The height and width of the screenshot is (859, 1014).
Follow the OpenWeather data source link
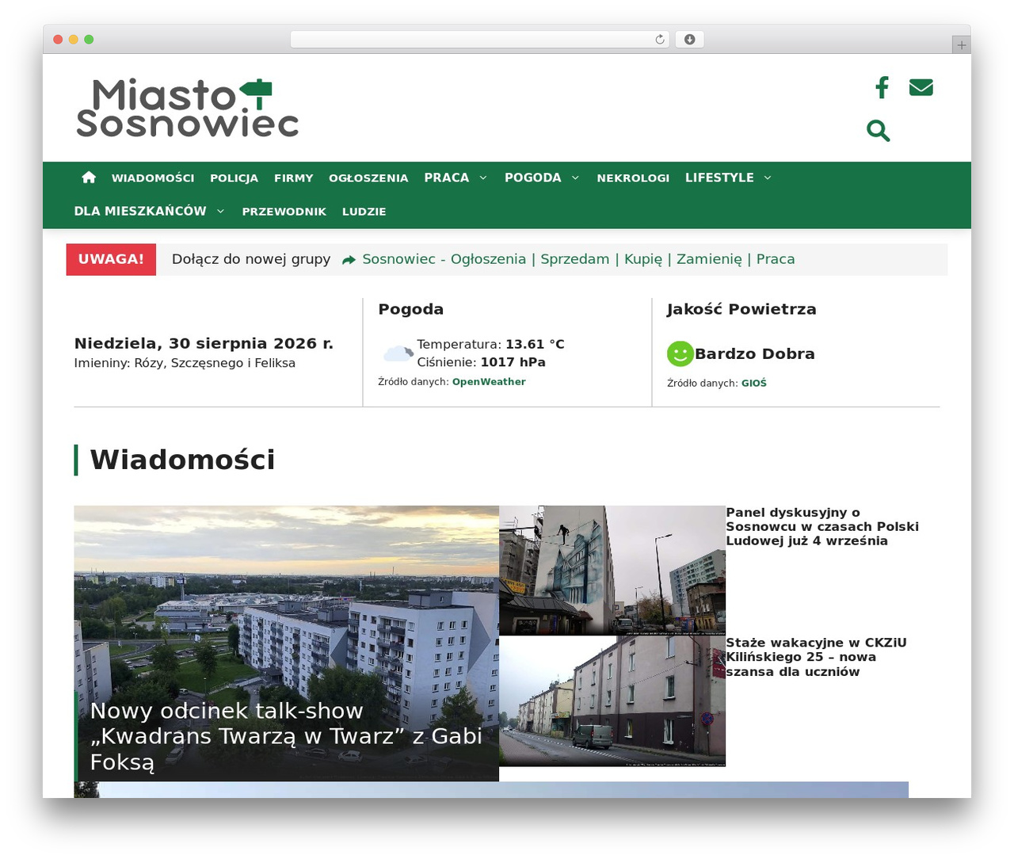point(489,382)
